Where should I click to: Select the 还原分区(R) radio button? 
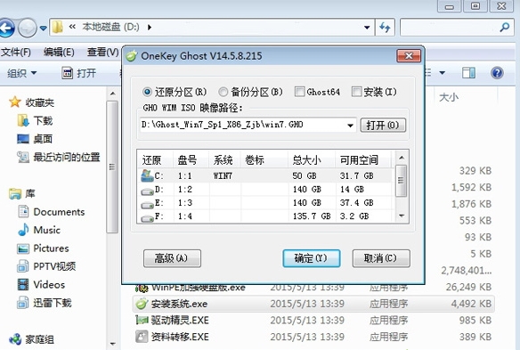[x=147, y=92]
